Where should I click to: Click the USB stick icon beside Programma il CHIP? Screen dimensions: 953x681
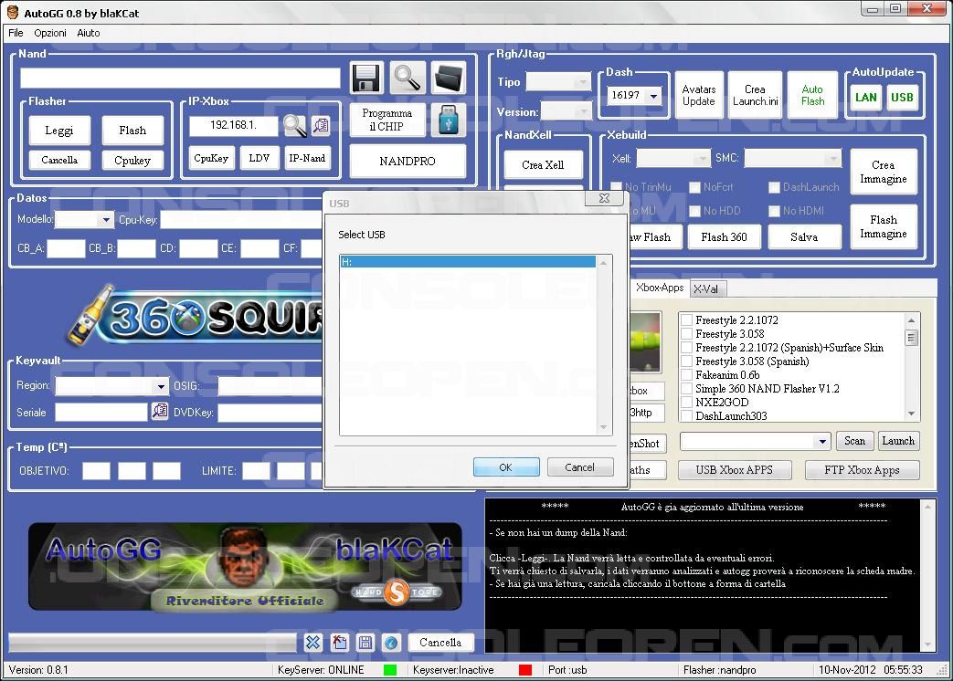(449, 120)
